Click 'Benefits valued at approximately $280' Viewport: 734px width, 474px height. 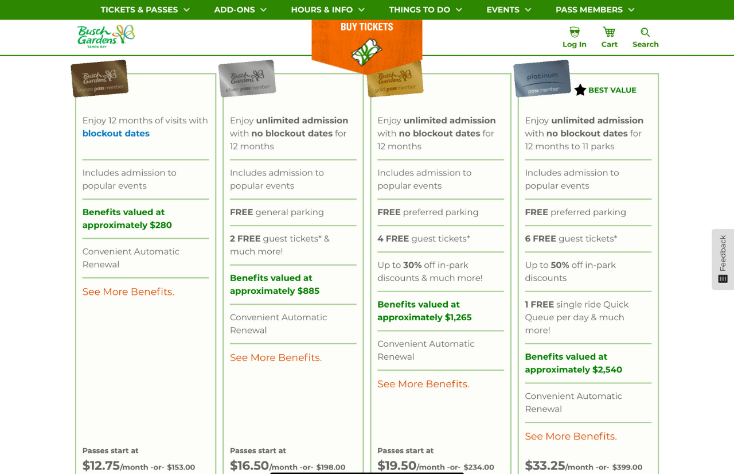point(127,219)
